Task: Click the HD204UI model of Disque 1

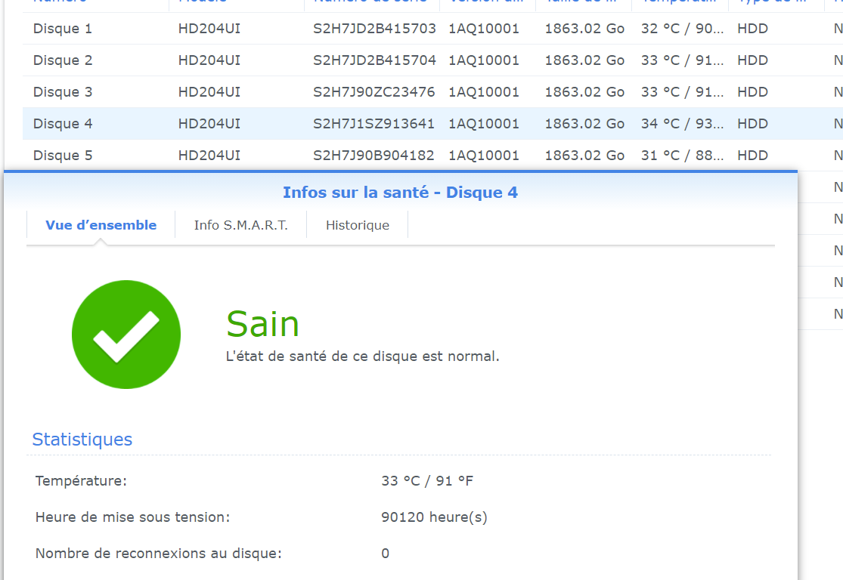Action: (x=209, y=29)
